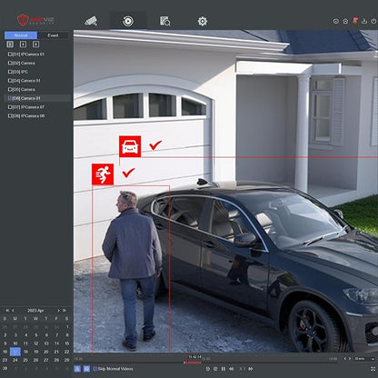Switch to the Normal tab
378x378 pixels.
click(x=21, y=35)
